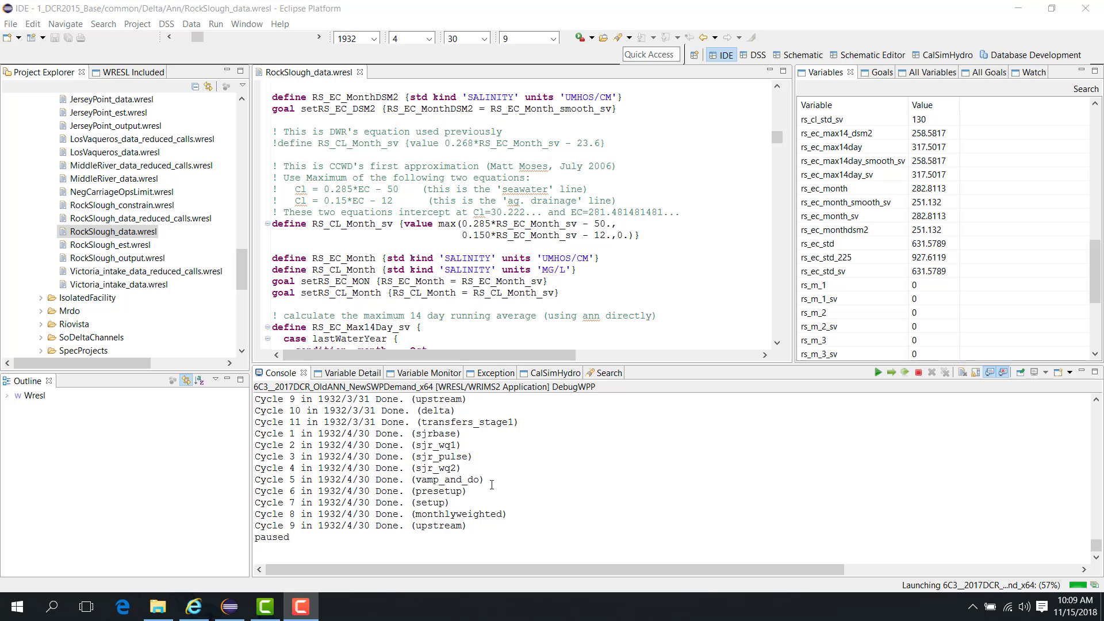Viewport: 1104px width, 621px height.
Task: Click the Remove All Terminated Launches icon
Action: (945, 373)
